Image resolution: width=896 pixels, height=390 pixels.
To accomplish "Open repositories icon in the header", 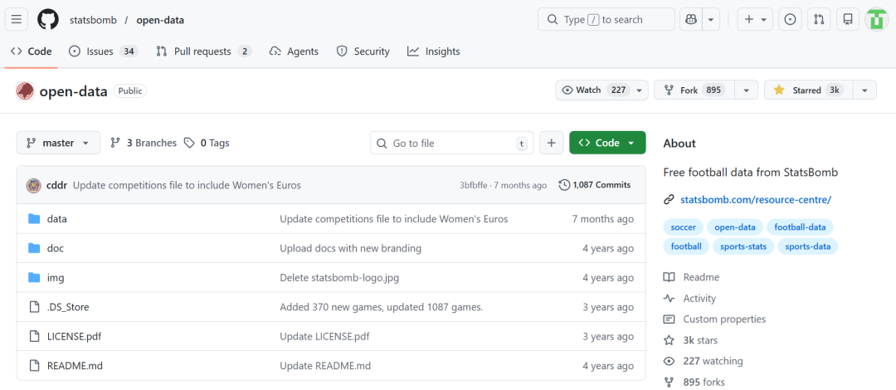I will pyautogui.click(x=847, y=19).
